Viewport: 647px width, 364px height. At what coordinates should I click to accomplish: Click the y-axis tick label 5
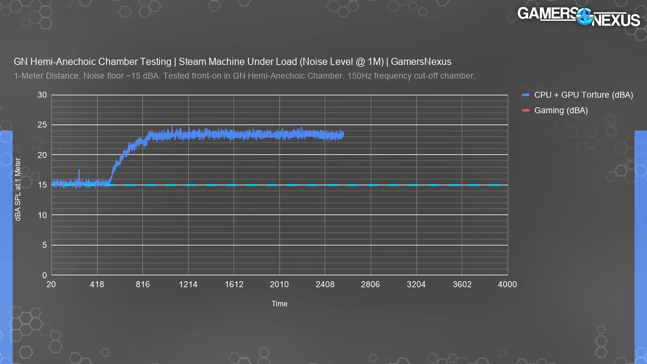(44, 245)
